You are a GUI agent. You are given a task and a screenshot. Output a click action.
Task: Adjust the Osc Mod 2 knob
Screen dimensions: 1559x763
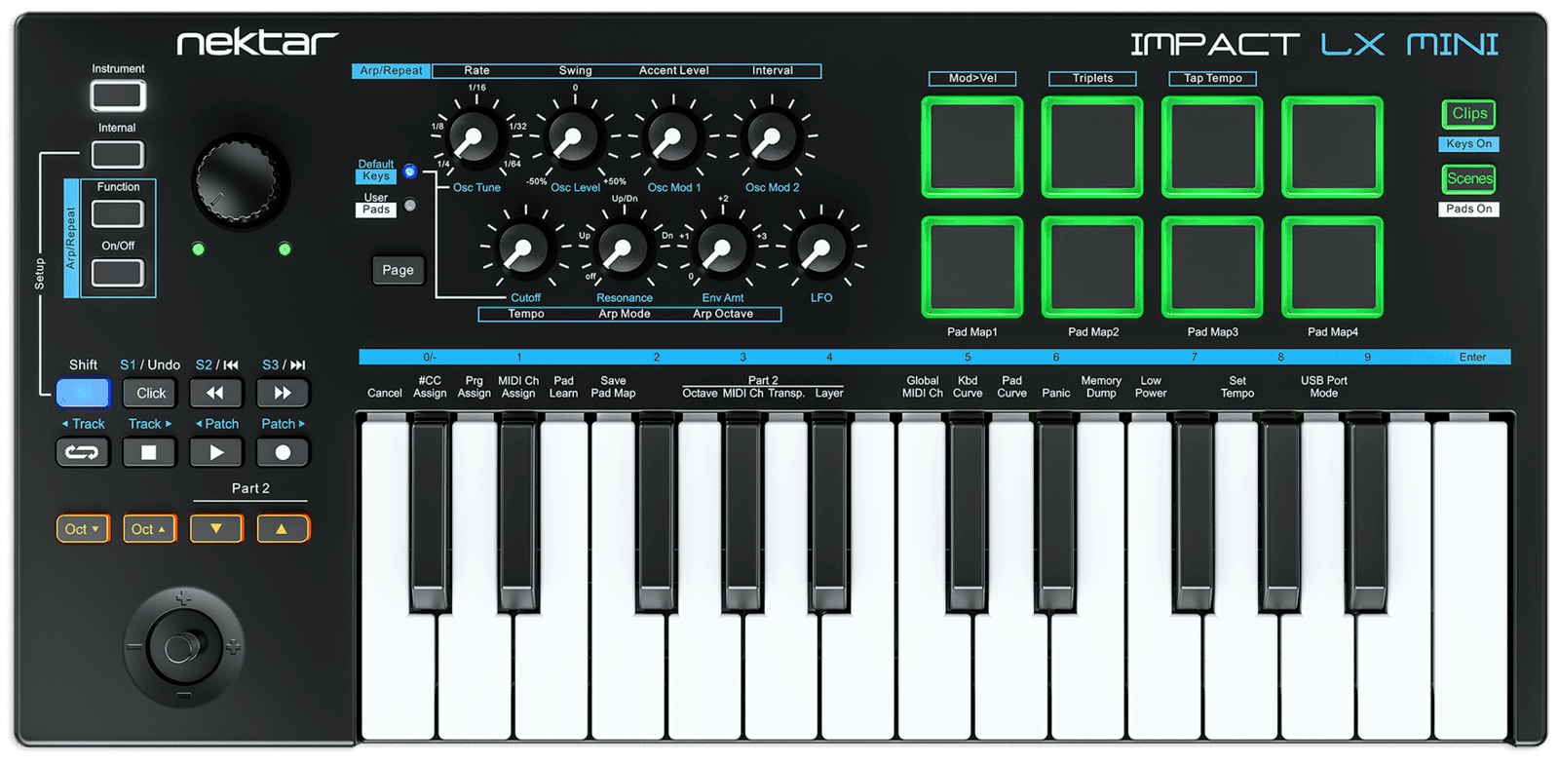click(771, 138)
